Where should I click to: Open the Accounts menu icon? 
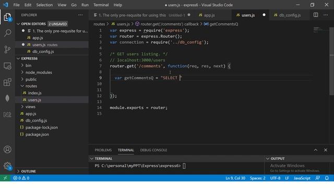pos(7,149)
